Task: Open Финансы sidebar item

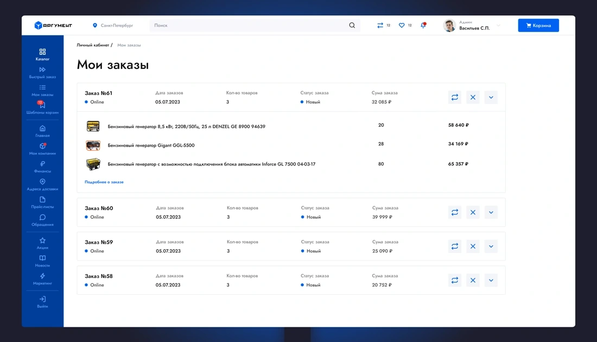Action: click(42, 167)
